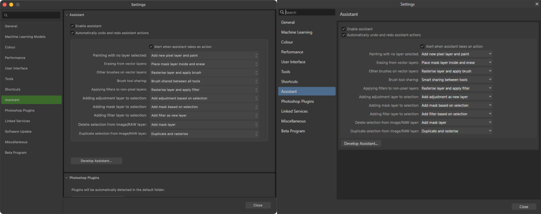Select Machine Learning Models in the sidebar

[x=25, y=36]
